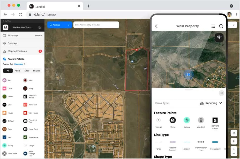This screenshot has height=159, width=240.
Task: Click the browser reload button
Action: (x=20, y=15)
